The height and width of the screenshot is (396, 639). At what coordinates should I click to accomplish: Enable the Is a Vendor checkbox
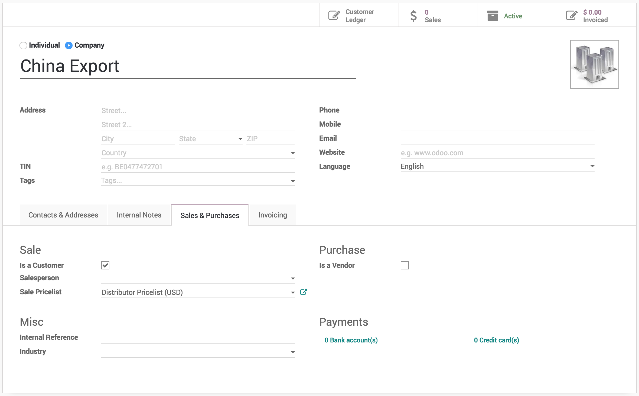tap(405, 265)
